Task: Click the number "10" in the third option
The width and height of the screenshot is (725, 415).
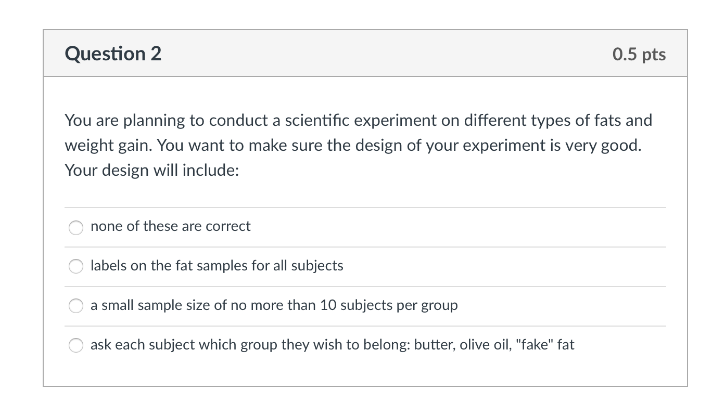Action: click(328, 305)
